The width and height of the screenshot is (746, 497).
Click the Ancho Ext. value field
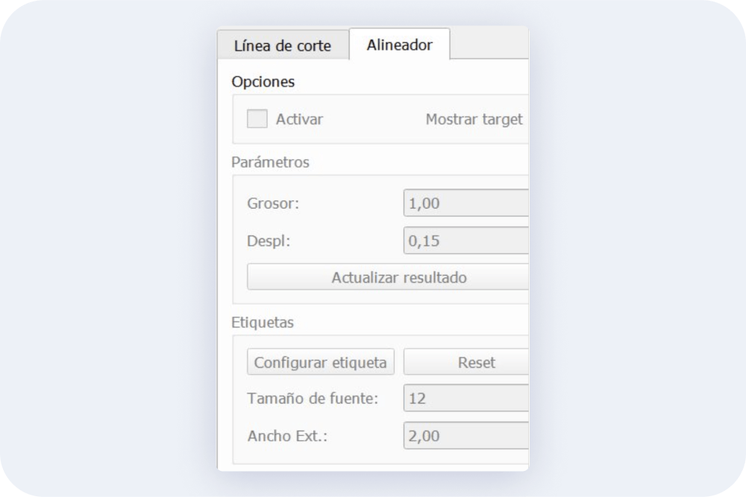[x=466, y=435]
